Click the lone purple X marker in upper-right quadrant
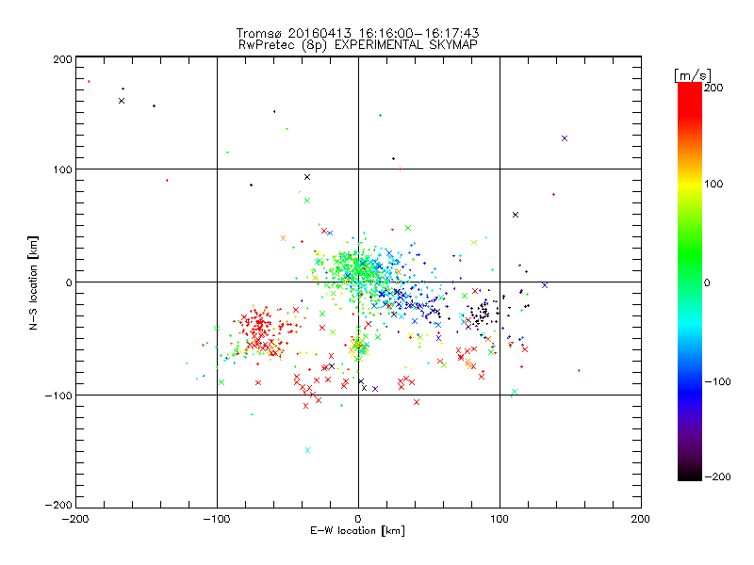Screen dimensions: 754x565 coord(565,138)
